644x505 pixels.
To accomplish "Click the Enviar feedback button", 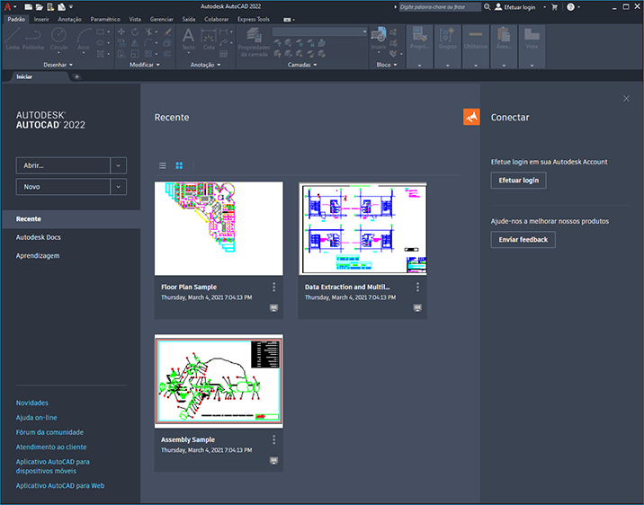I will click(x=523, y=240).
